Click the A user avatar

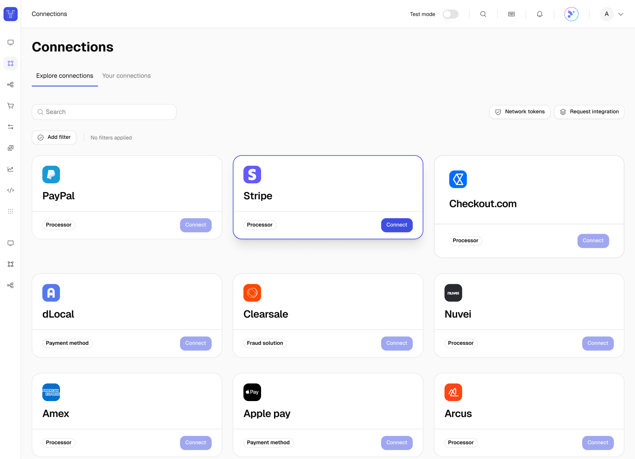coord(606,14)
